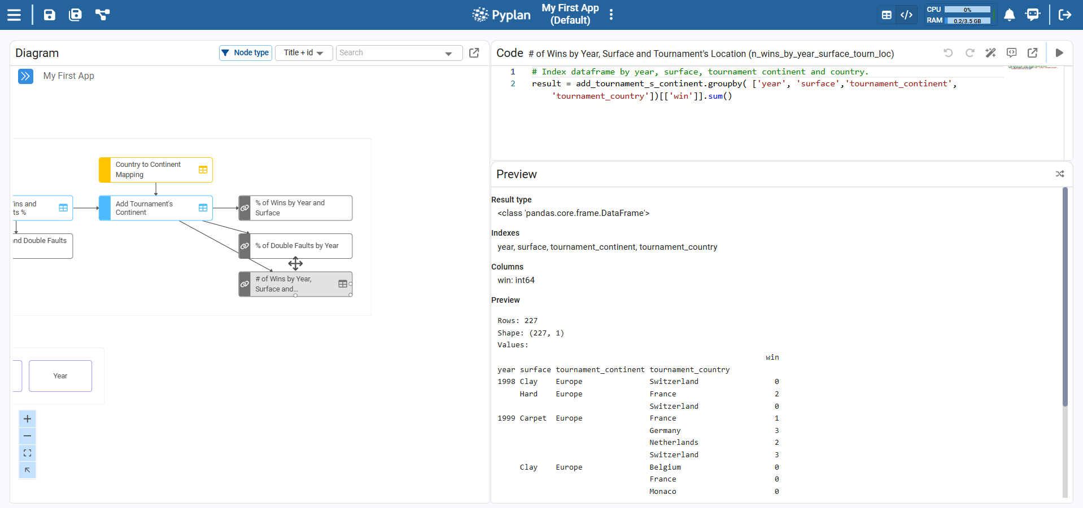This screenshot has width=1083, height=508.
Task: Click the shuffle icon in Preview panel
Action: pos(1060,174)
